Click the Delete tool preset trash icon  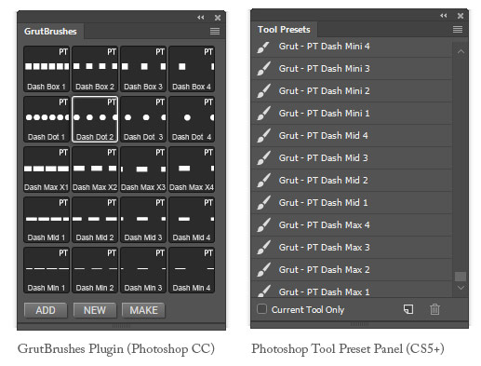(x=434, y=309)
